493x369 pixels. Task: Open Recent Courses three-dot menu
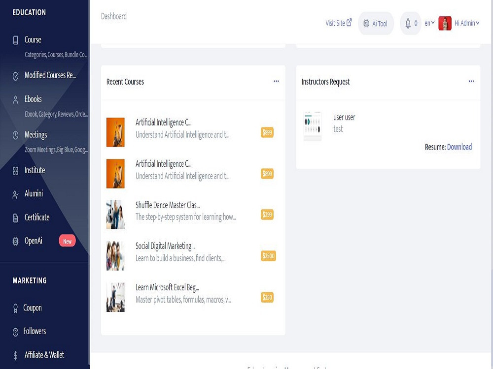[276, 81]
